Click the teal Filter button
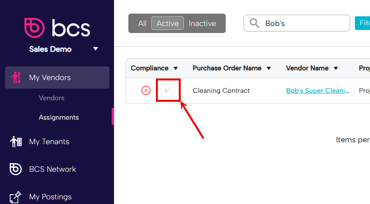The image size is (370, 204). pyautogui.click(x=363, y=23)
